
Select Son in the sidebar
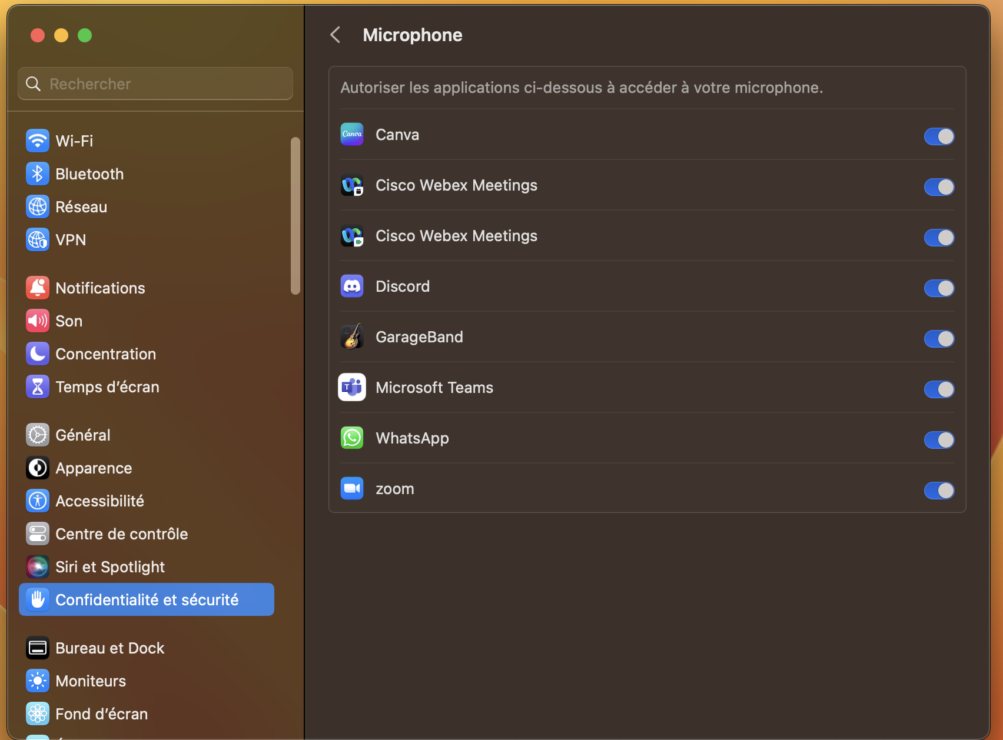pyautogui.click(x=69, y=321)
